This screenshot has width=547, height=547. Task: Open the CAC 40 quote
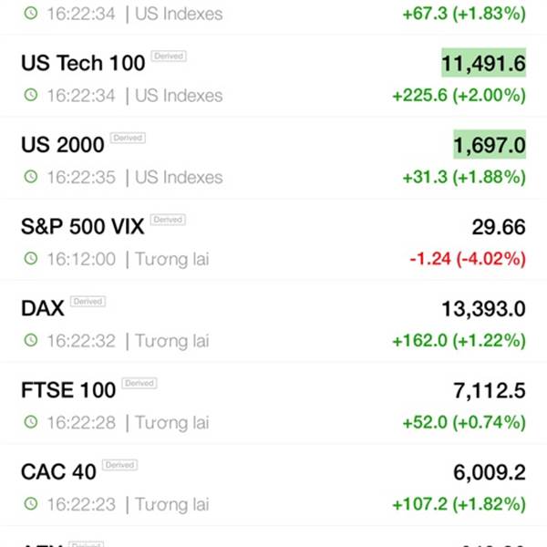tap(273, 485)
